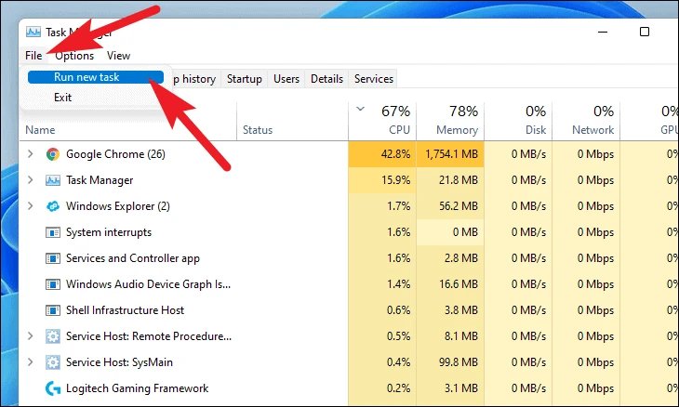Viewport: 679px width, 407px height.
Task: Click the Shell Infrastructure Host icon
Action: coord(53,310)
